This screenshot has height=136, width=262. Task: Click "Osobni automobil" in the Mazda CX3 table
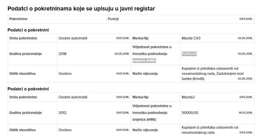click(x=73, y=38)
